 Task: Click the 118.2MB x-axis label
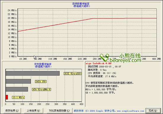coord(53,59)
